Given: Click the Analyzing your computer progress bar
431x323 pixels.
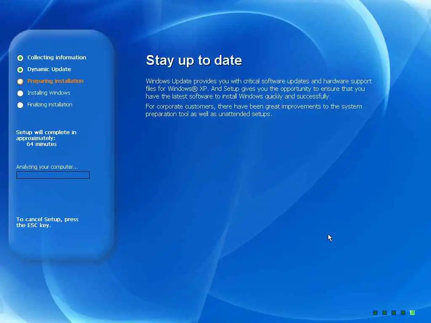Looking at the screenshot, I should coord(53,175).
